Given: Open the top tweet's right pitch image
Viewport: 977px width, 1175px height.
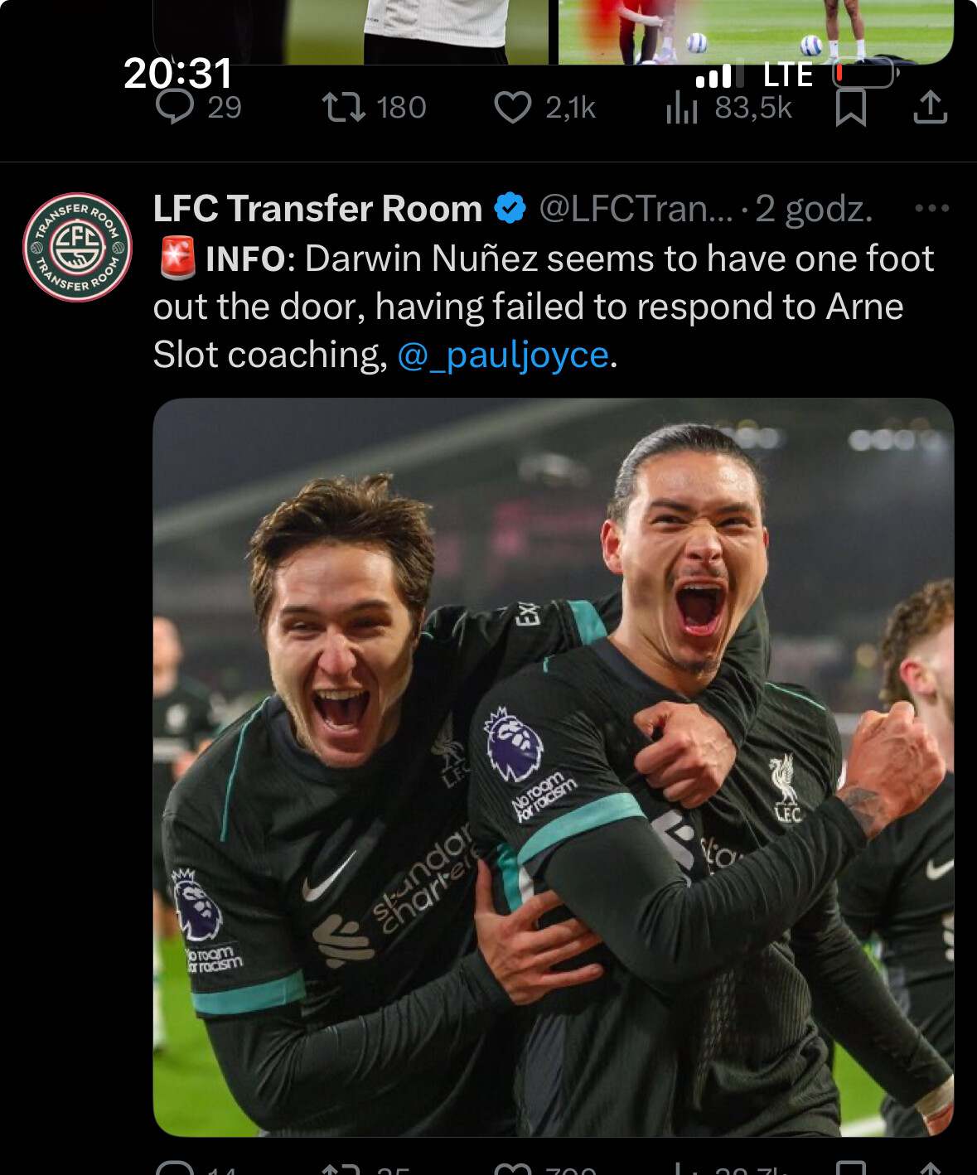Looking at the screenshot, I should tap(756, 31).
